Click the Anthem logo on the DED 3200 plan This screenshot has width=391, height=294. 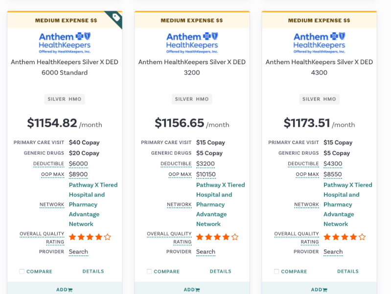tap(192, 43)
